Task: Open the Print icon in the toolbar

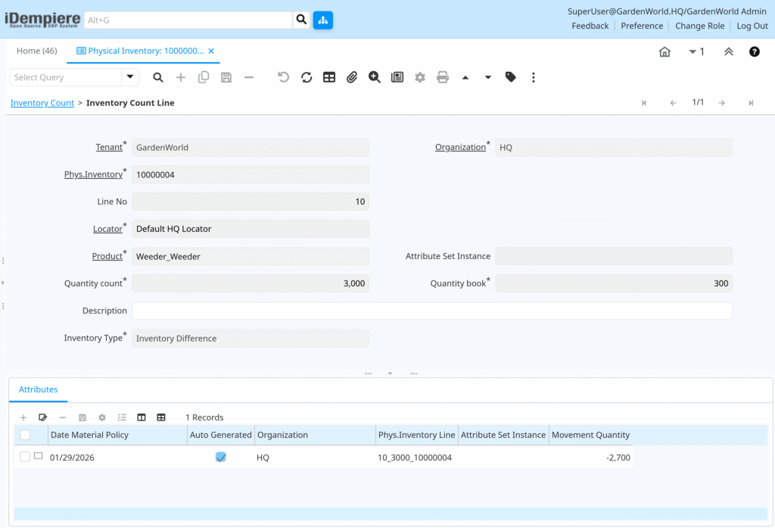Action: click(442, 77)
